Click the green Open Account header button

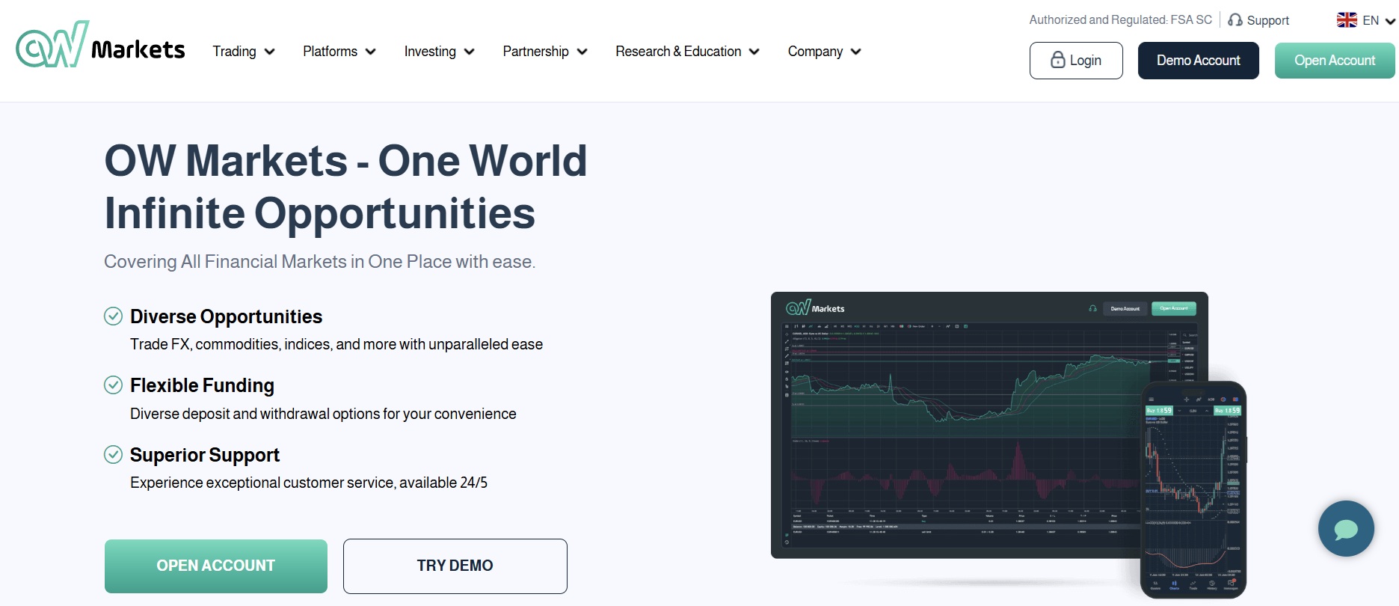click(x=1335, y=61)
